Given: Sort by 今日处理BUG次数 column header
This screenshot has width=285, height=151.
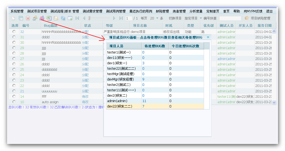Looking at the screenshot, I should pos(186,46).
